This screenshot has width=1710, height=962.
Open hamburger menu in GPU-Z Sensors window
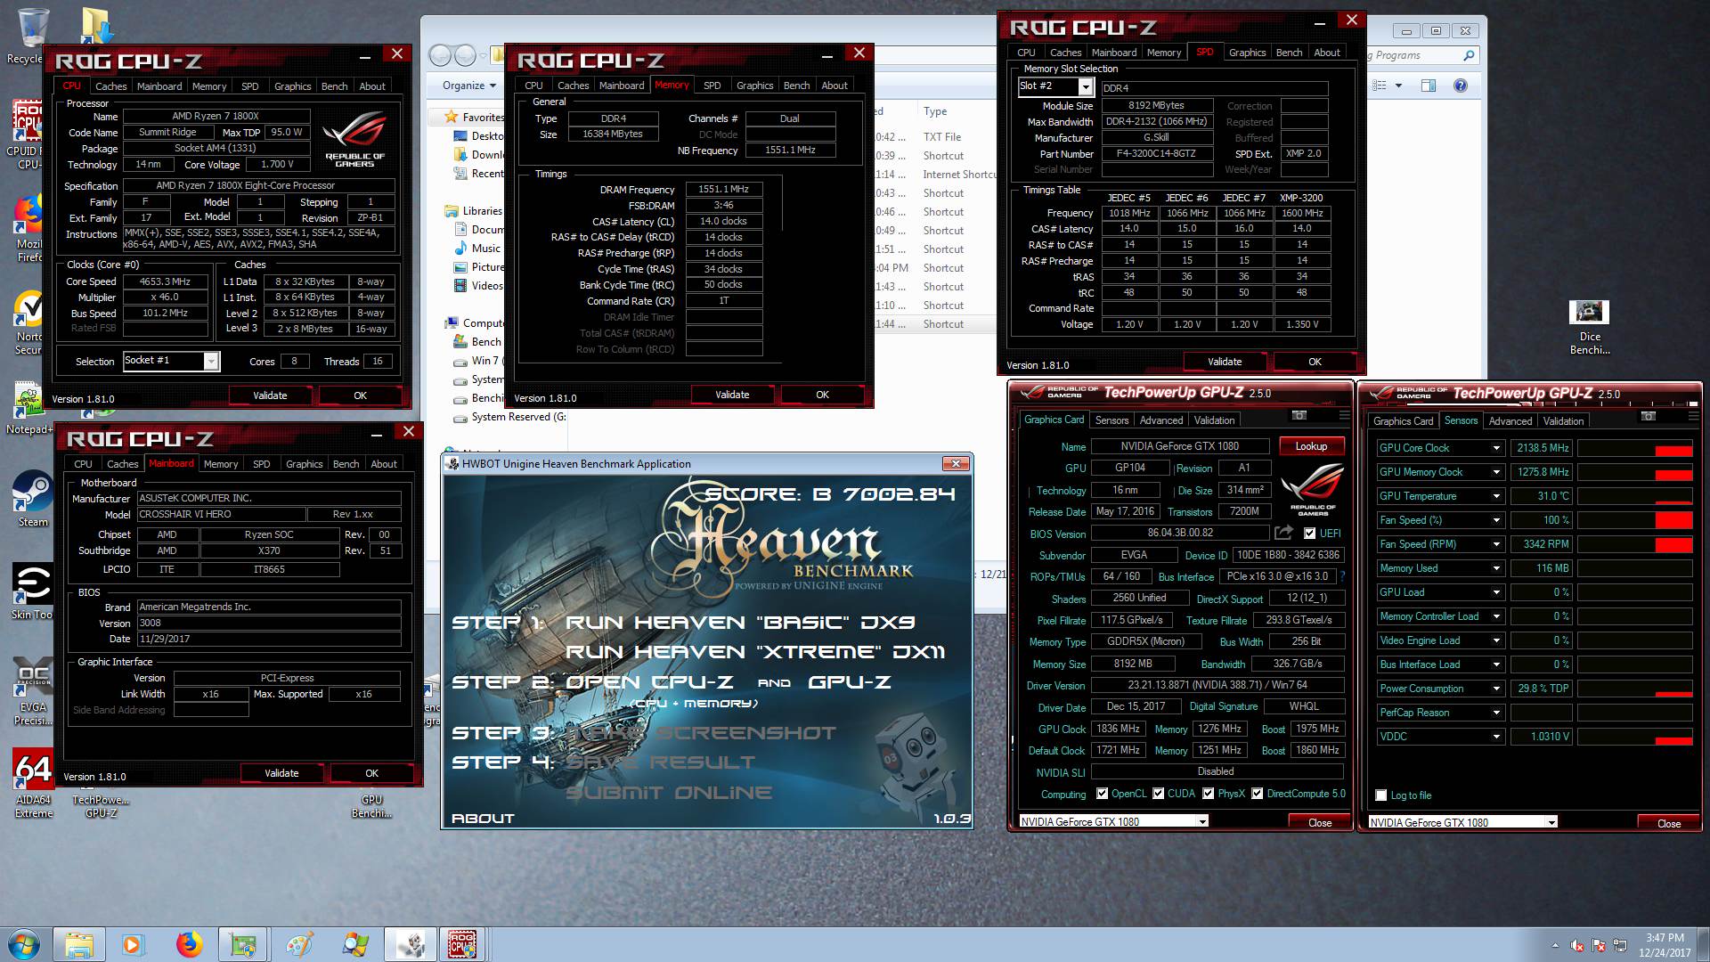1692,417
